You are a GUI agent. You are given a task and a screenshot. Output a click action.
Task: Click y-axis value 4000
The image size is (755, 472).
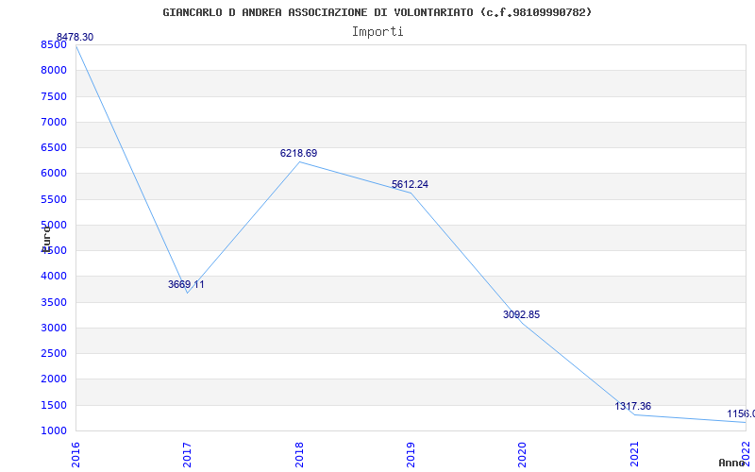54,277
